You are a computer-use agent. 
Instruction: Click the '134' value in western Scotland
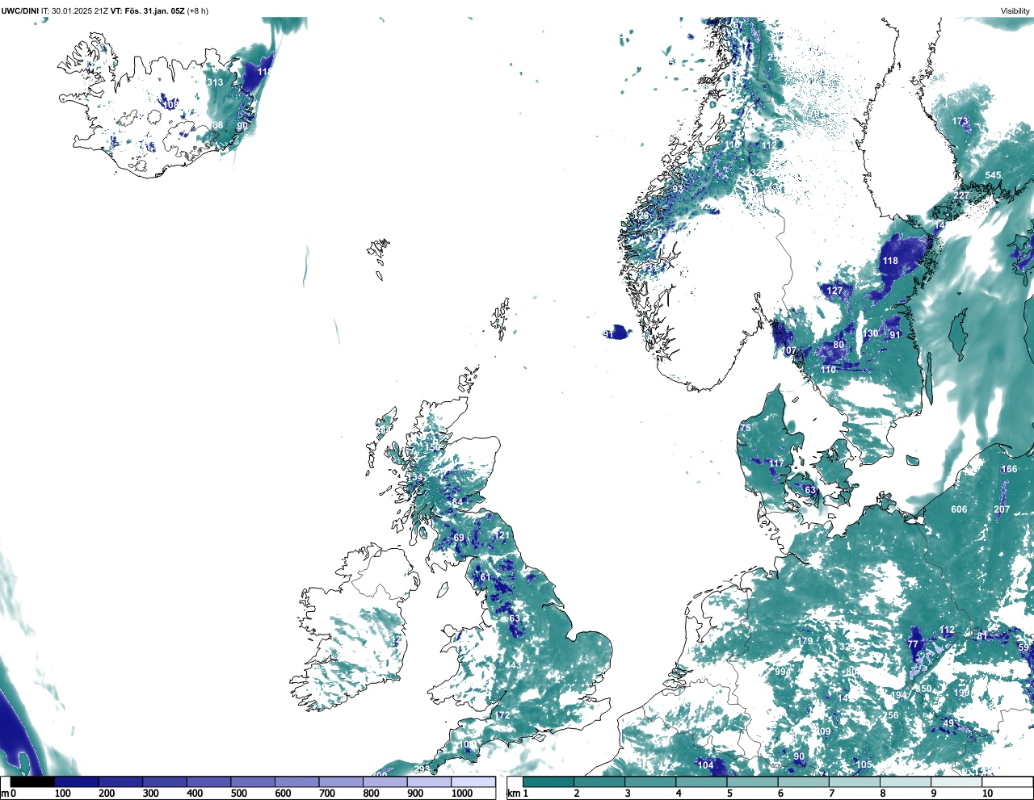coord(414,478)
